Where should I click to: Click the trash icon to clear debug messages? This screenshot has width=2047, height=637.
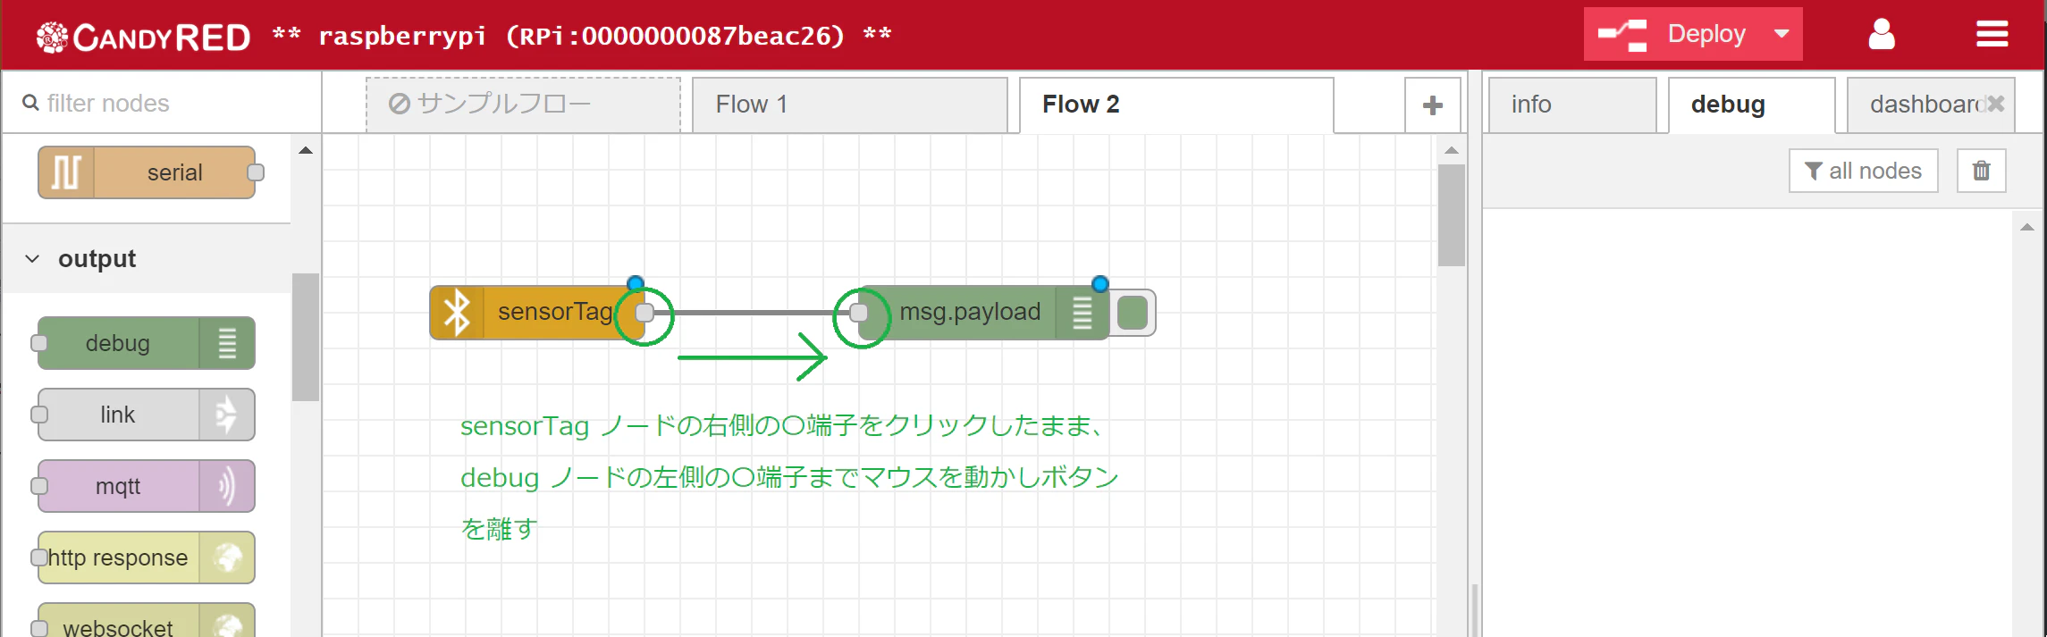click(1982, 171)
